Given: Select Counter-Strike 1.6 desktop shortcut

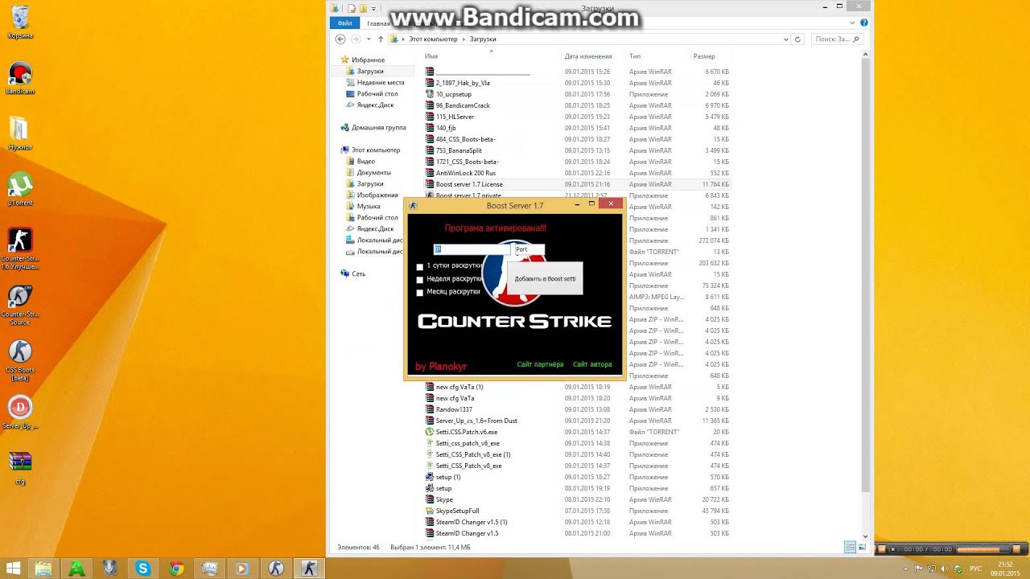Looking at the screenshot, I should pyautogui.click(x=20, y=249).
